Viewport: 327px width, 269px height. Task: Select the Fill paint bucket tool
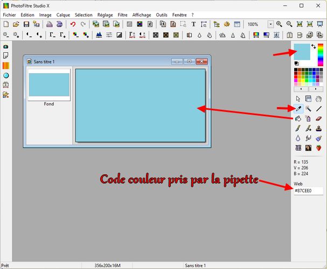tap(298, 118)
